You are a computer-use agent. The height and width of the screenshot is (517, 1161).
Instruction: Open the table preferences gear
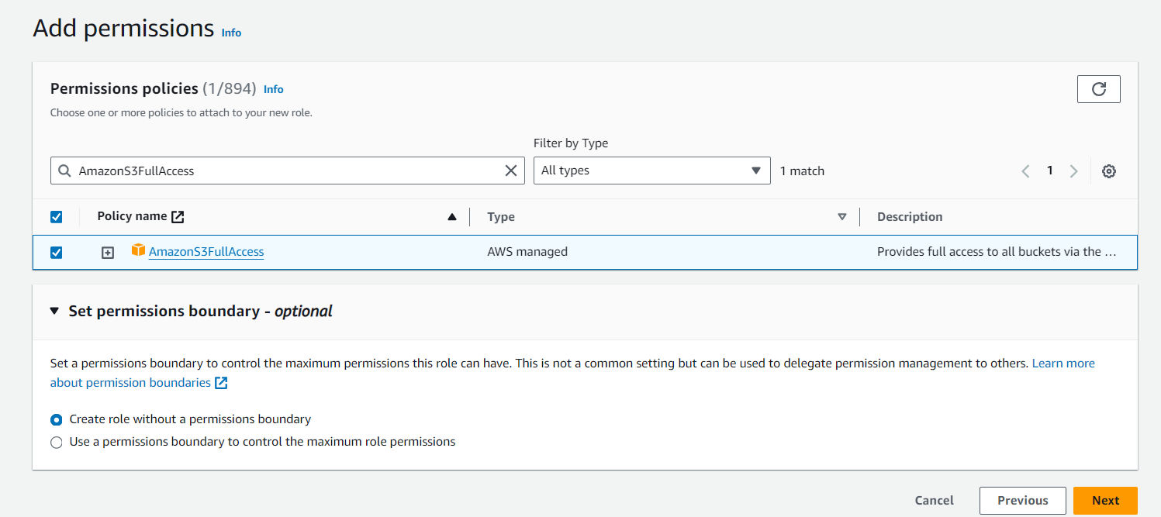coord(1109,171)
